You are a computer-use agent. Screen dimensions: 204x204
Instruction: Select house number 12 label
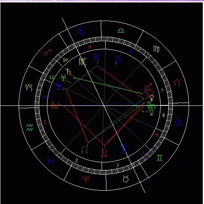click(45, 97)
